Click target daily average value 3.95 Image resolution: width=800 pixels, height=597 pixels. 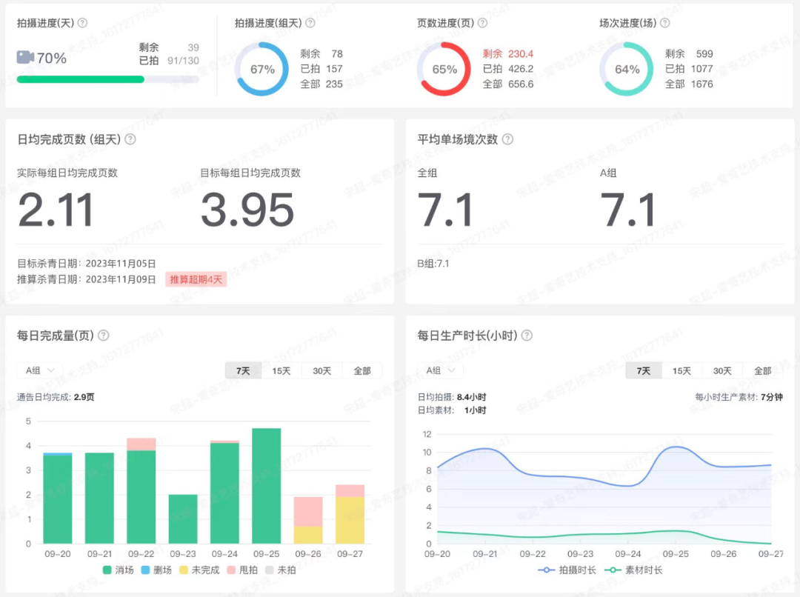247,210
